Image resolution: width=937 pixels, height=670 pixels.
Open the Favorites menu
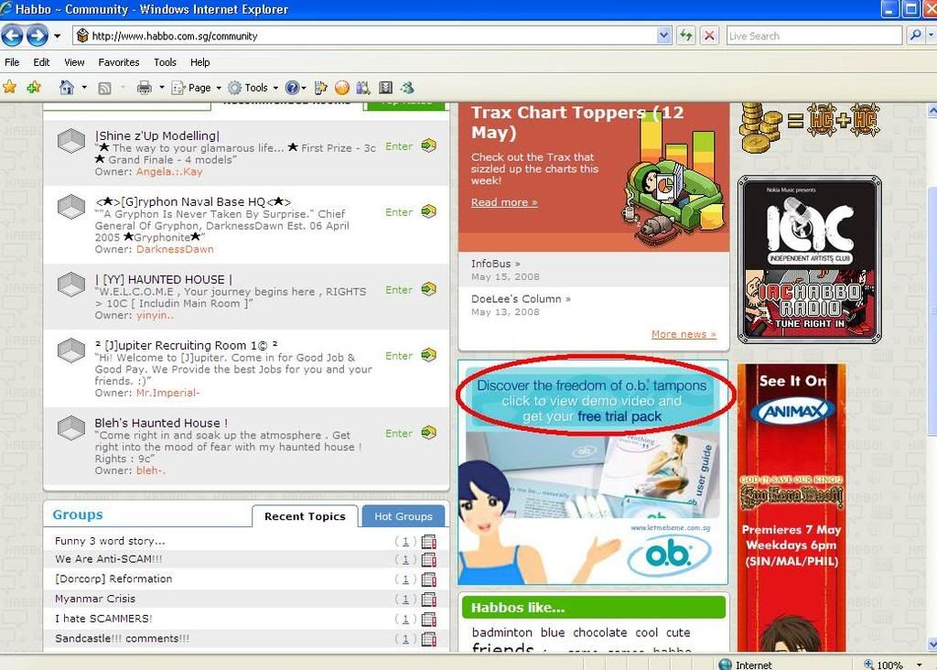pyautogui.click(x=118, y=62)
